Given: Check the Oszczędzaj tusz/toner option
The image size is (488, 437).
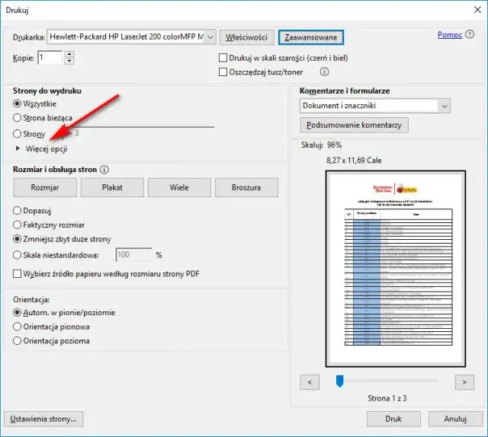Looking at the screenshot, I should (x=223, y=72).
